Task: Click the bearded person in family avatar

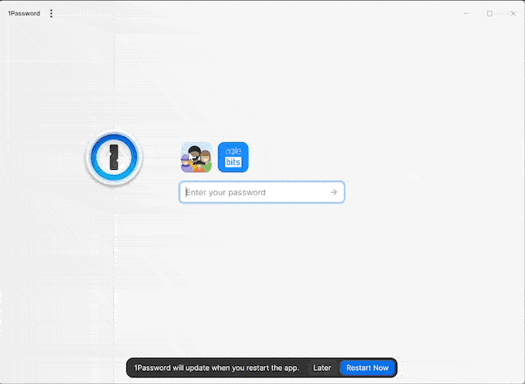Action: 194,153
